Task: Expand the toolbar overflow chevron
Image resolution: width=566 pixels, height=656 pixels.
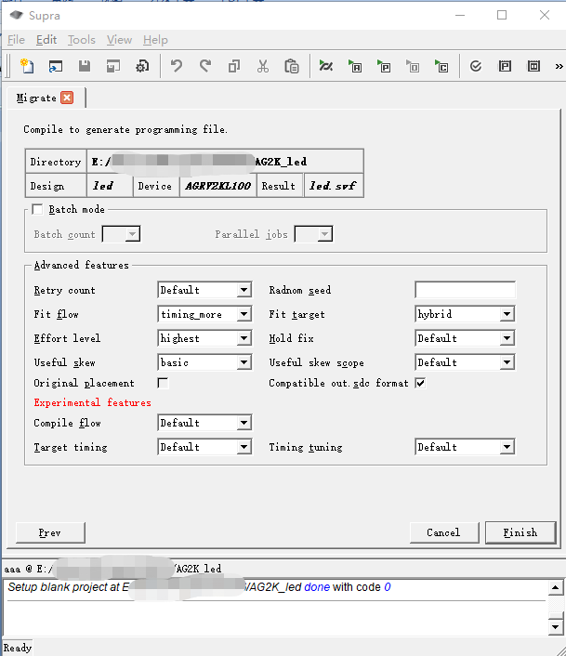Action: coord(559,66)
